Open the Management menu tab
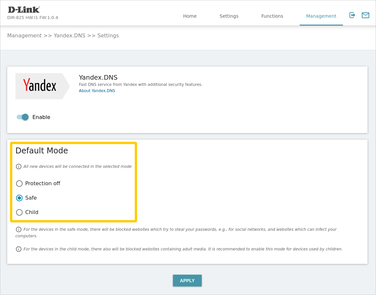Screen dimensions: 376x295 321,16
